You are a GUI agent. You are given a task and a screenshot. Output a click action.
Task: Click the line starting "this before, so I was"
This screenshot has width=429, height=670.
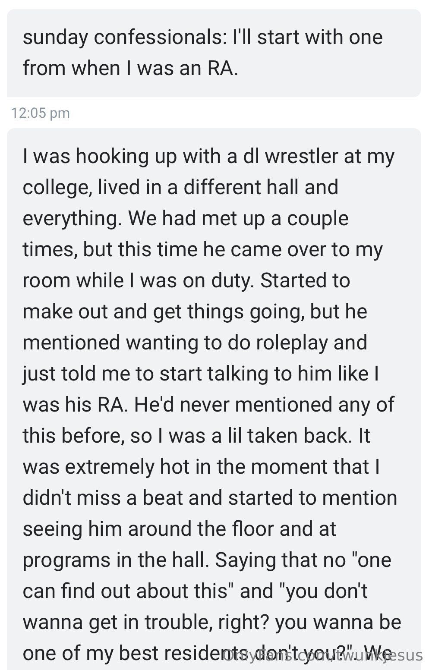click(x=196, y=436)
